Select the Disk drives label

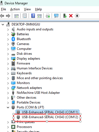tap(24, 54)
